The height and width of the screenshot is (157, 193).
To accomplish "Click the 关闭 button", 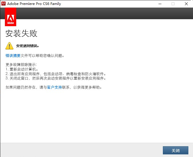I will click(x=176, y=150).
